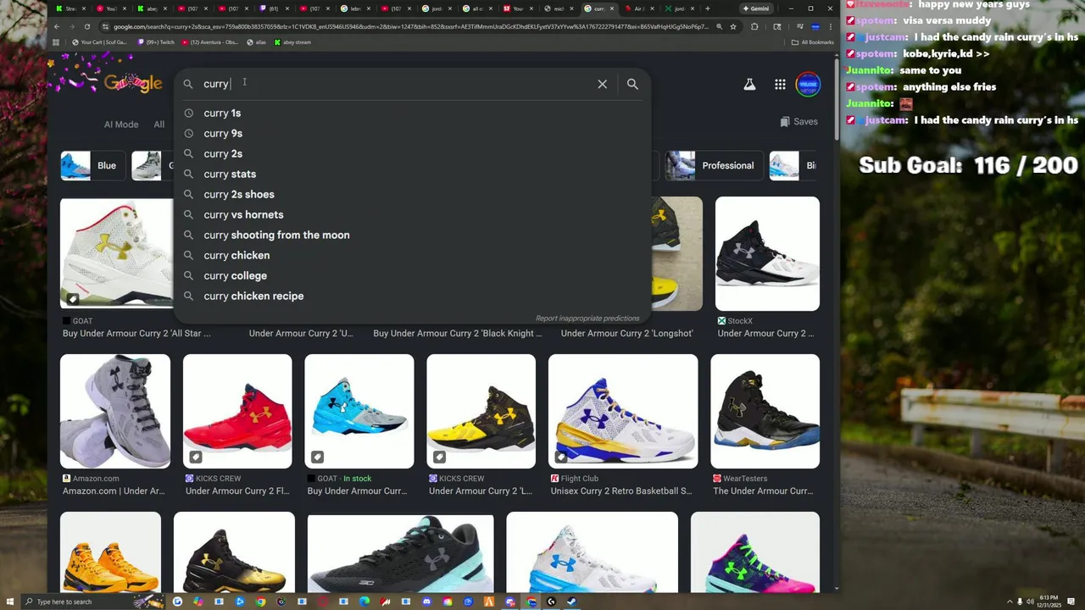Image resolution: width=1085 pixels, height=610 pixels.
Task: Click the Chrome address bar URL
Action: pos(411,26)
